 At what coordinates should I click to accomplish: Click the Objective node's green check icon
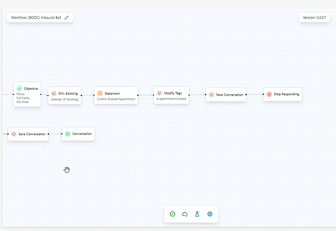point(19,88)
